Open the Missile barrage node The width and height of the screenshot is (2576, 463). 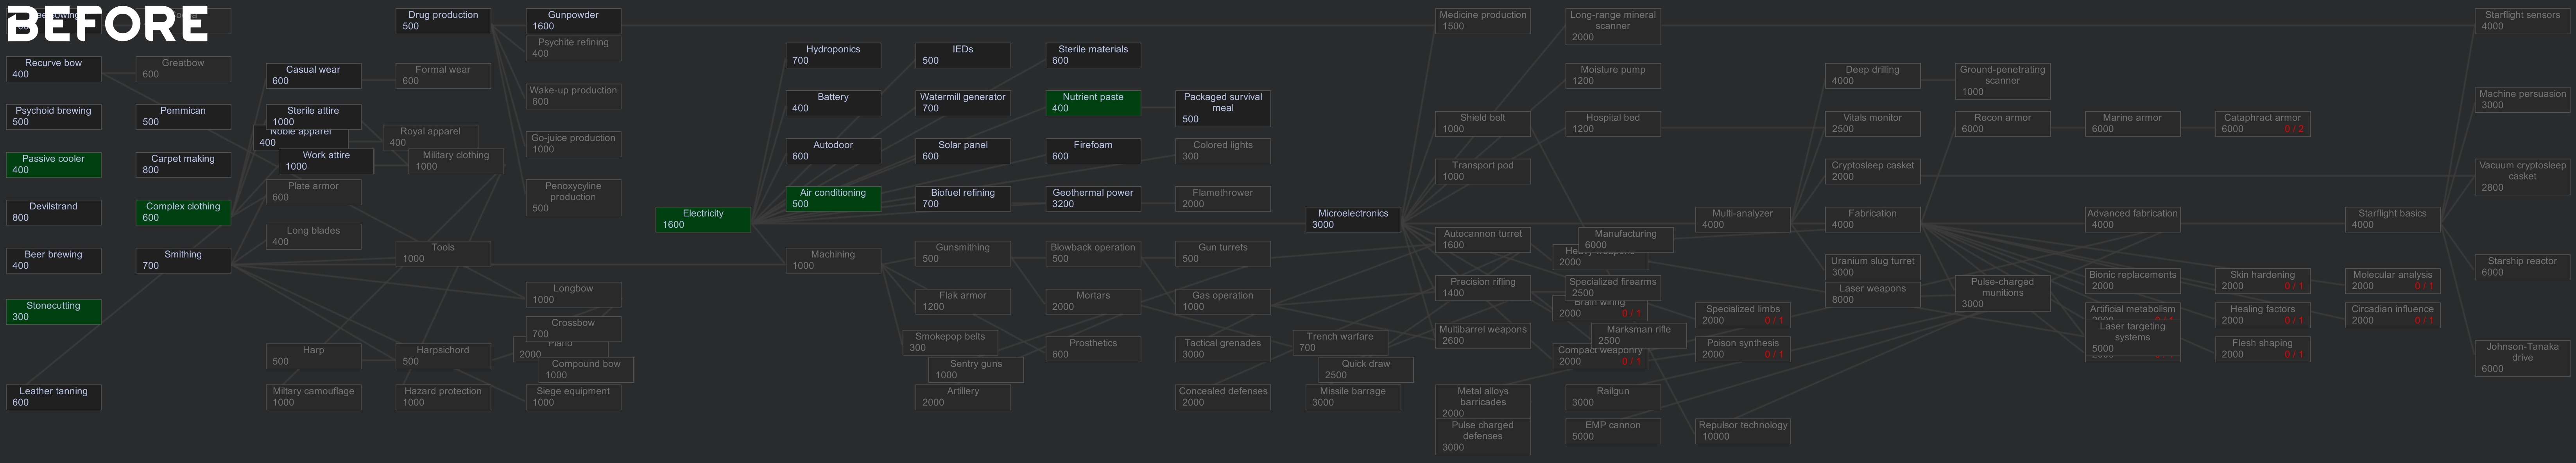(1353, 397)
